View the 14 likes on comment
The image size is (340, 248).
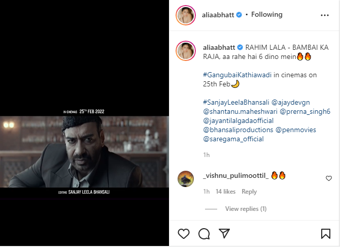pyautogui.click(x=225, y=192)
